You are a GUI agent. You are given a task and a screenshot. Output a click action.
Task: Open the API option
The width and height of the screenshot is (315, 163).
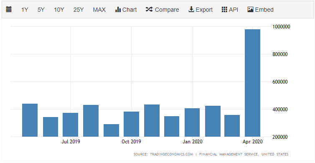click(230, 10)
